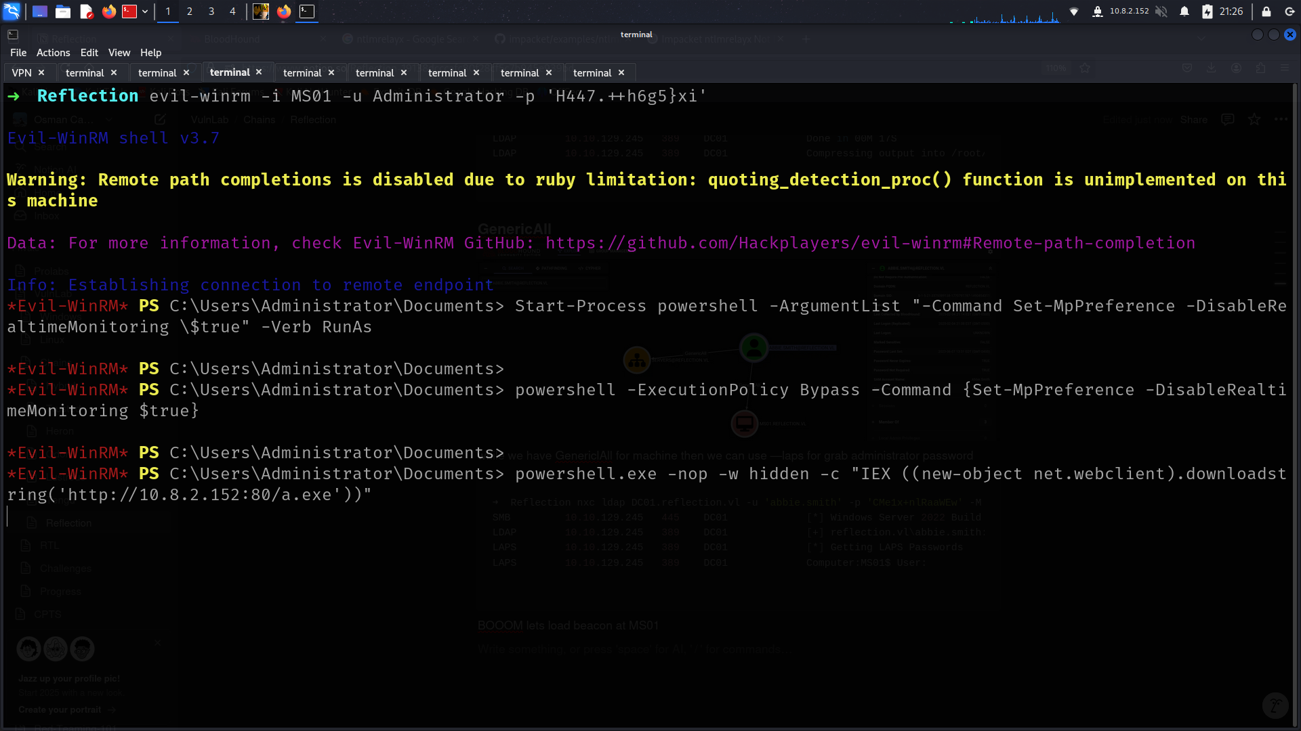Open the terminal window menu icon in the title bar
The image size is (1301, 731).
tap(13, 35)
